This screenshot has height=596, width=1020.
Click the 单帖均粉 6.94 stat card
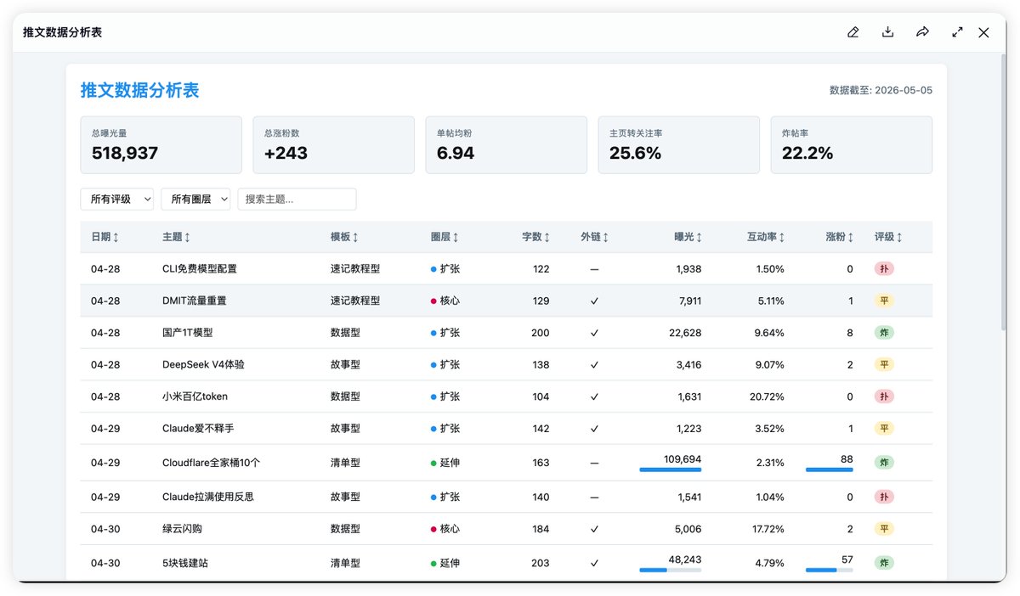pyautogui.click(x=507, y=145)
